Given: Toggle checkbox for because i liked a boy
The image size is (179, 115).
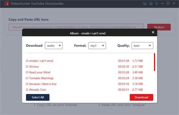Looking at the screenshot, I should 27,84.
